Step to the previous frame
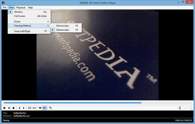 tap(19, 108)
